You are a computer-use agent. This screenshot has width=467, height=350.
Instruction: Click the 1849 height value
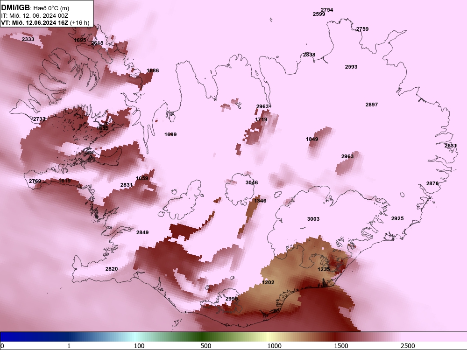(312, 139)
